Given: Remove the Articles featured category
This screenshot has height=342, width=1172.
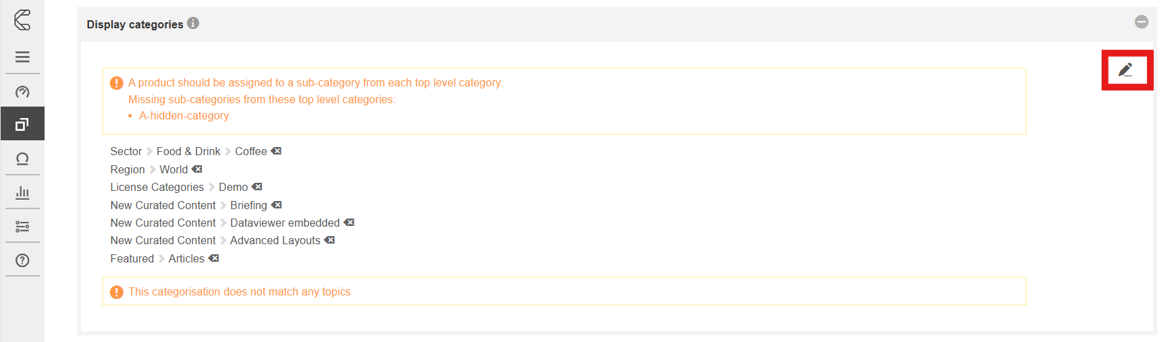Looking at the screenshot, I should tap(213, 258).
